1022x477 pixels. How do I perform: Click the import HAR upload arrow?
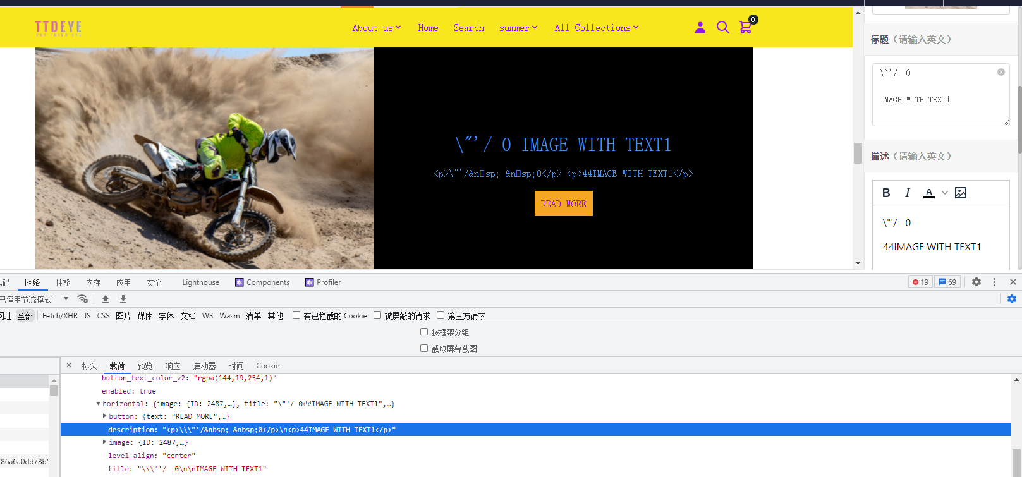point(106,299)
